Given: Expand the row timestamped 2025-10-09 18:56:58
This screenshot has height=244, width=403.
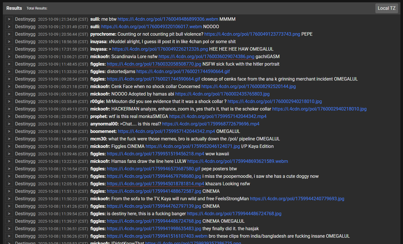Looking at the screenshot, I should (9, 41).
